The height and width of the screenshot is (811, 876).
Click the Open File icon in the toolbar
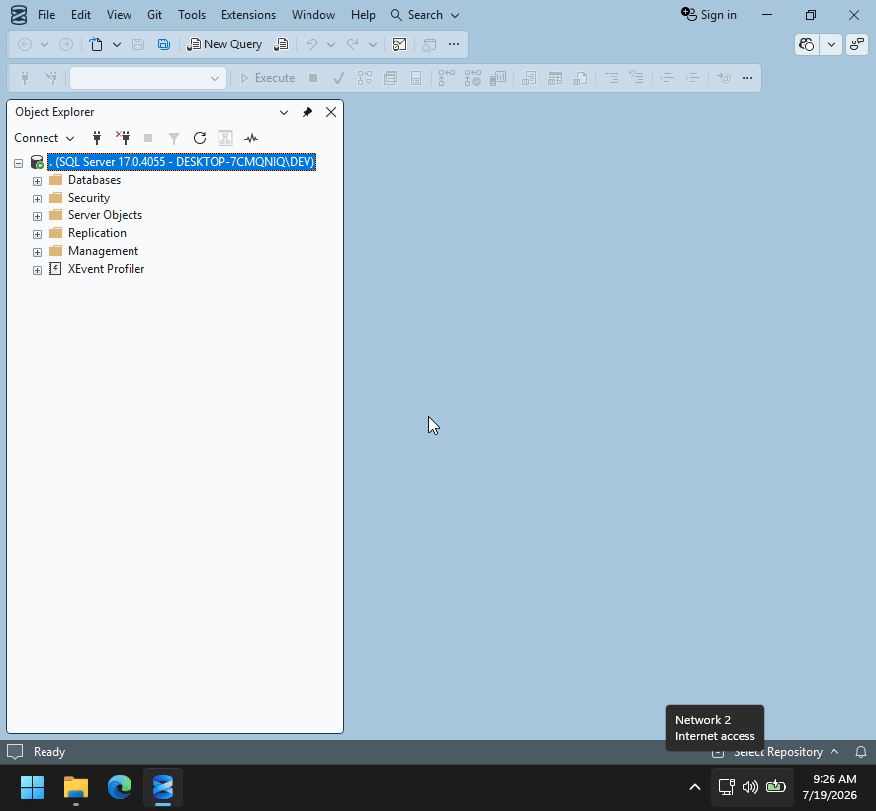coord(96,44)
